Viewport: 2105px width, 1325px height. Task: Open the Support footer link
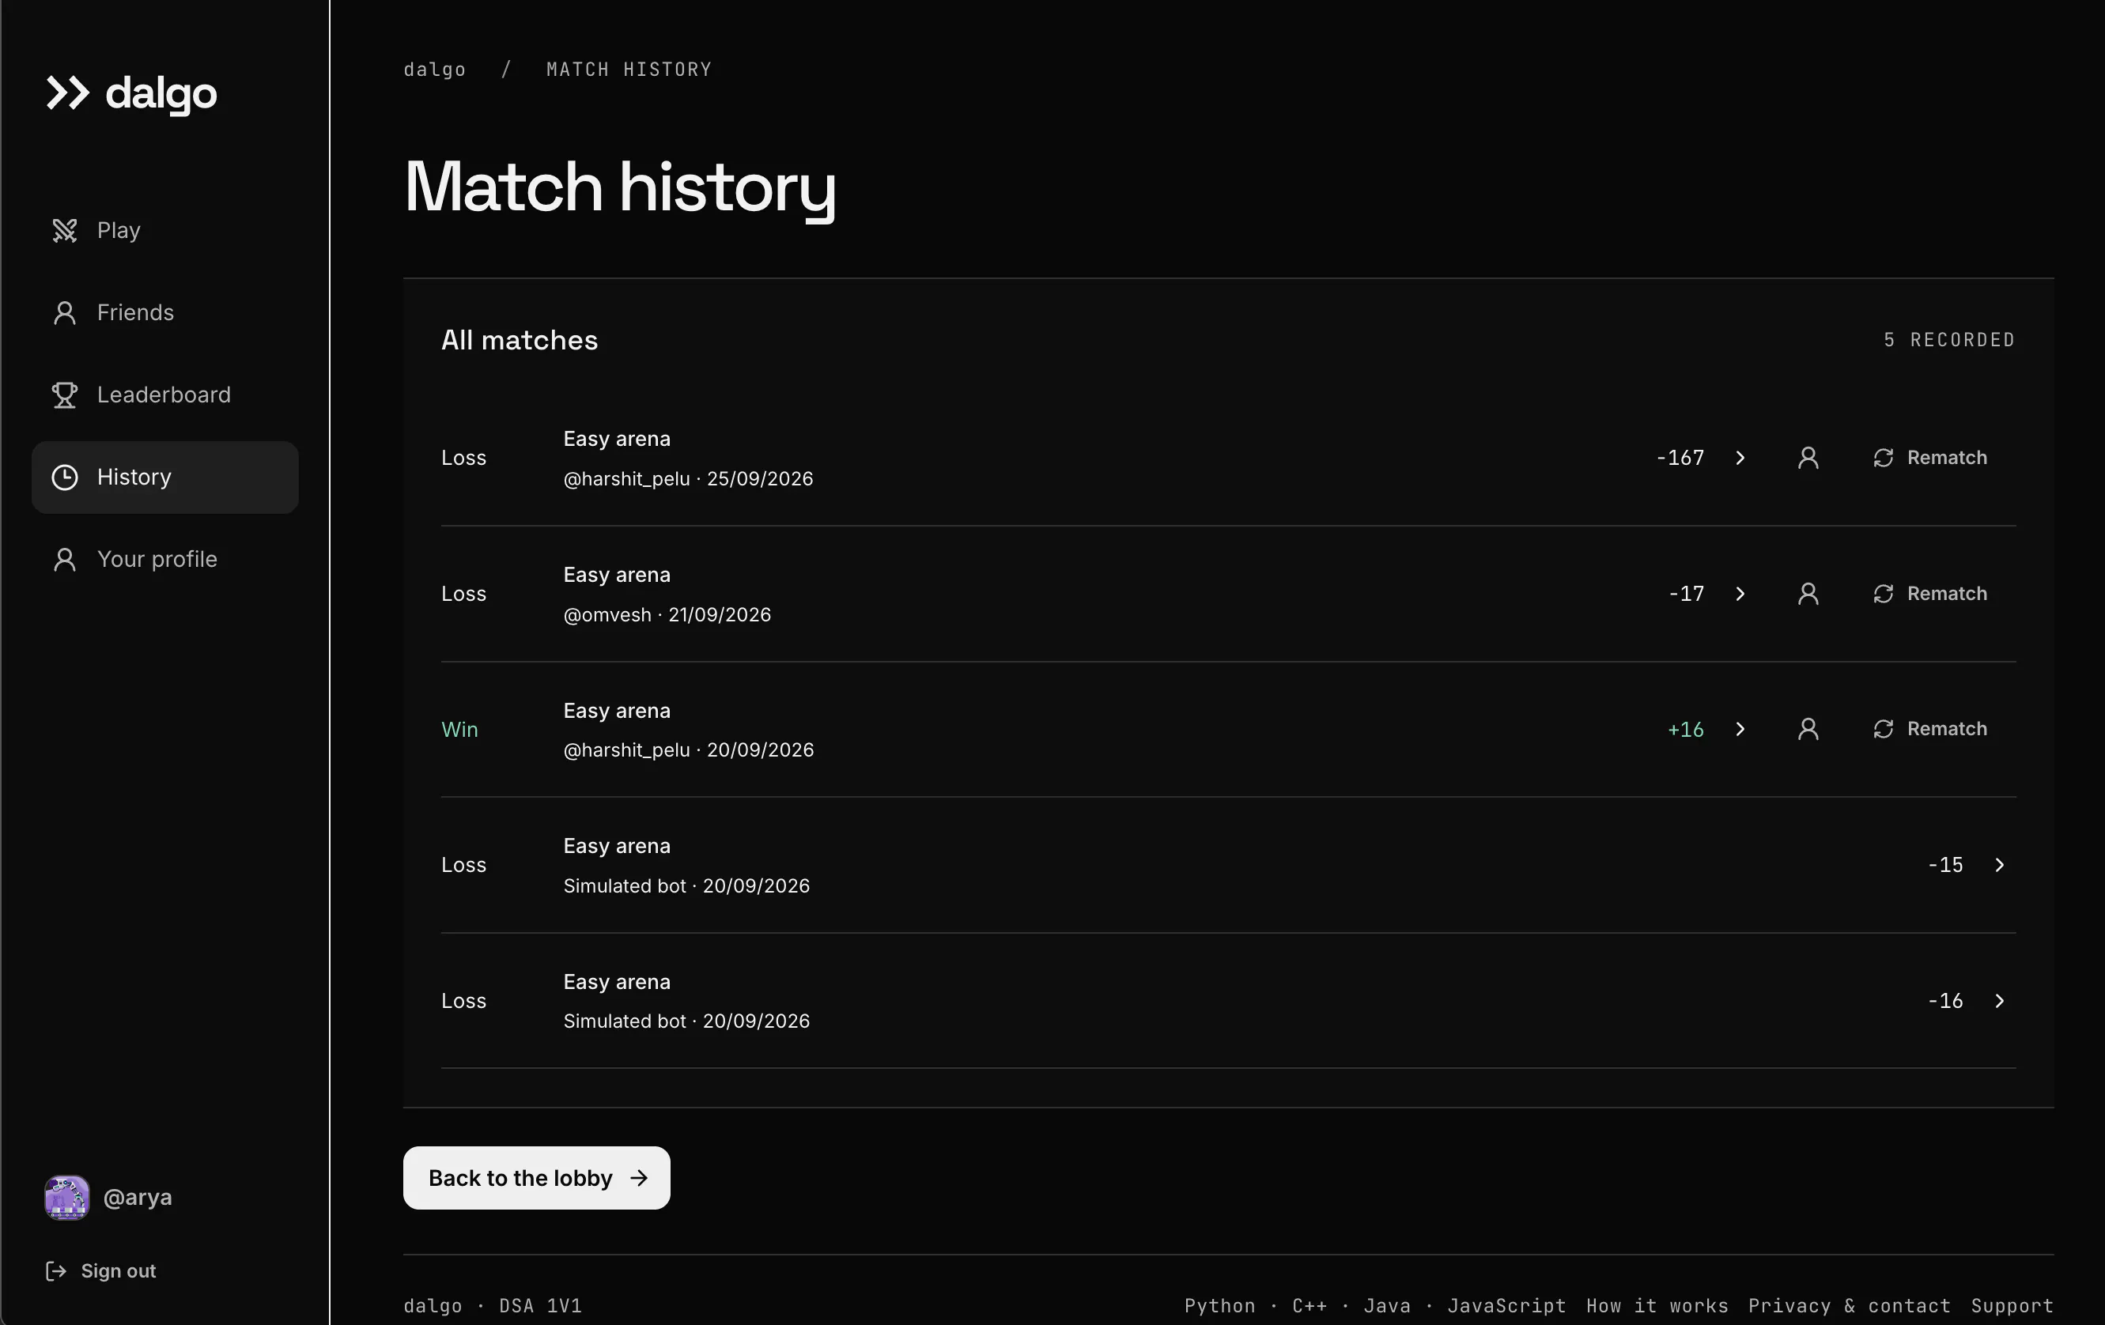[2012, 1306]
